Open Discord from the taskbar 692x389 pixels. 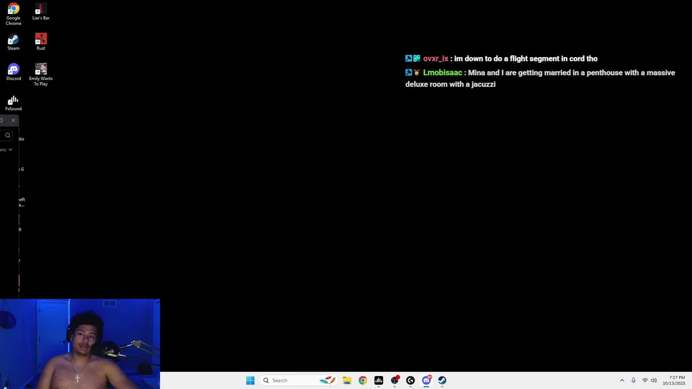tap(427, 380)
